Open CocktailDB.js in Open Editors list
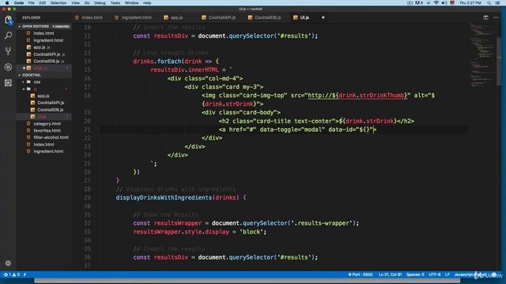The image size is (506, 284). click(46, 62)
